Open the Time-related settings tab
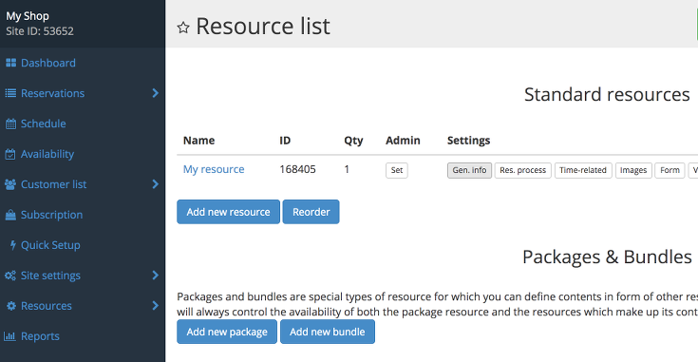This screenshot has width=698, height=362. pos(583,170)
